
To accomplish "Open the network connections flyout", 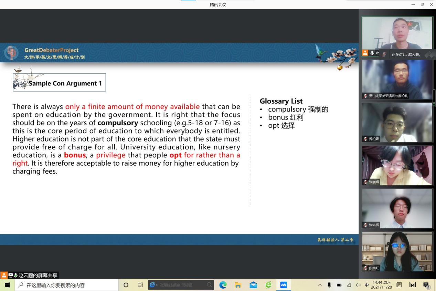I will 349,285.
